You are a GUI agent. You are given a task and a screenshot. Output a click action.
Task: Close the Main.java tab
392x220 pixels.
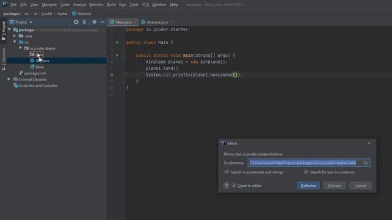[x=135, y=22]
